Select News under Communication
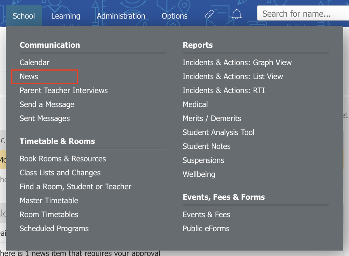Image resolution: width=349 pixels, height=256 pixels. (x=29, y=76)
